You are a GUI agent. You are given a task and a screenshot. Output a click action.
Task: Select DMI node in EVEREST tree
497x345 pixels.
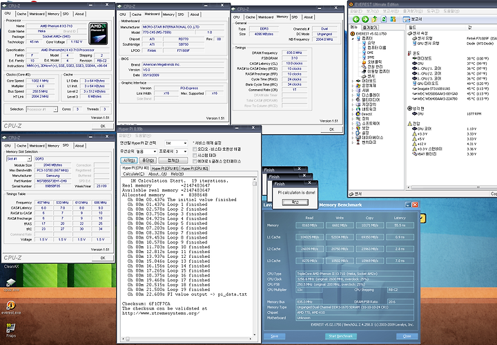pos(368,53)
